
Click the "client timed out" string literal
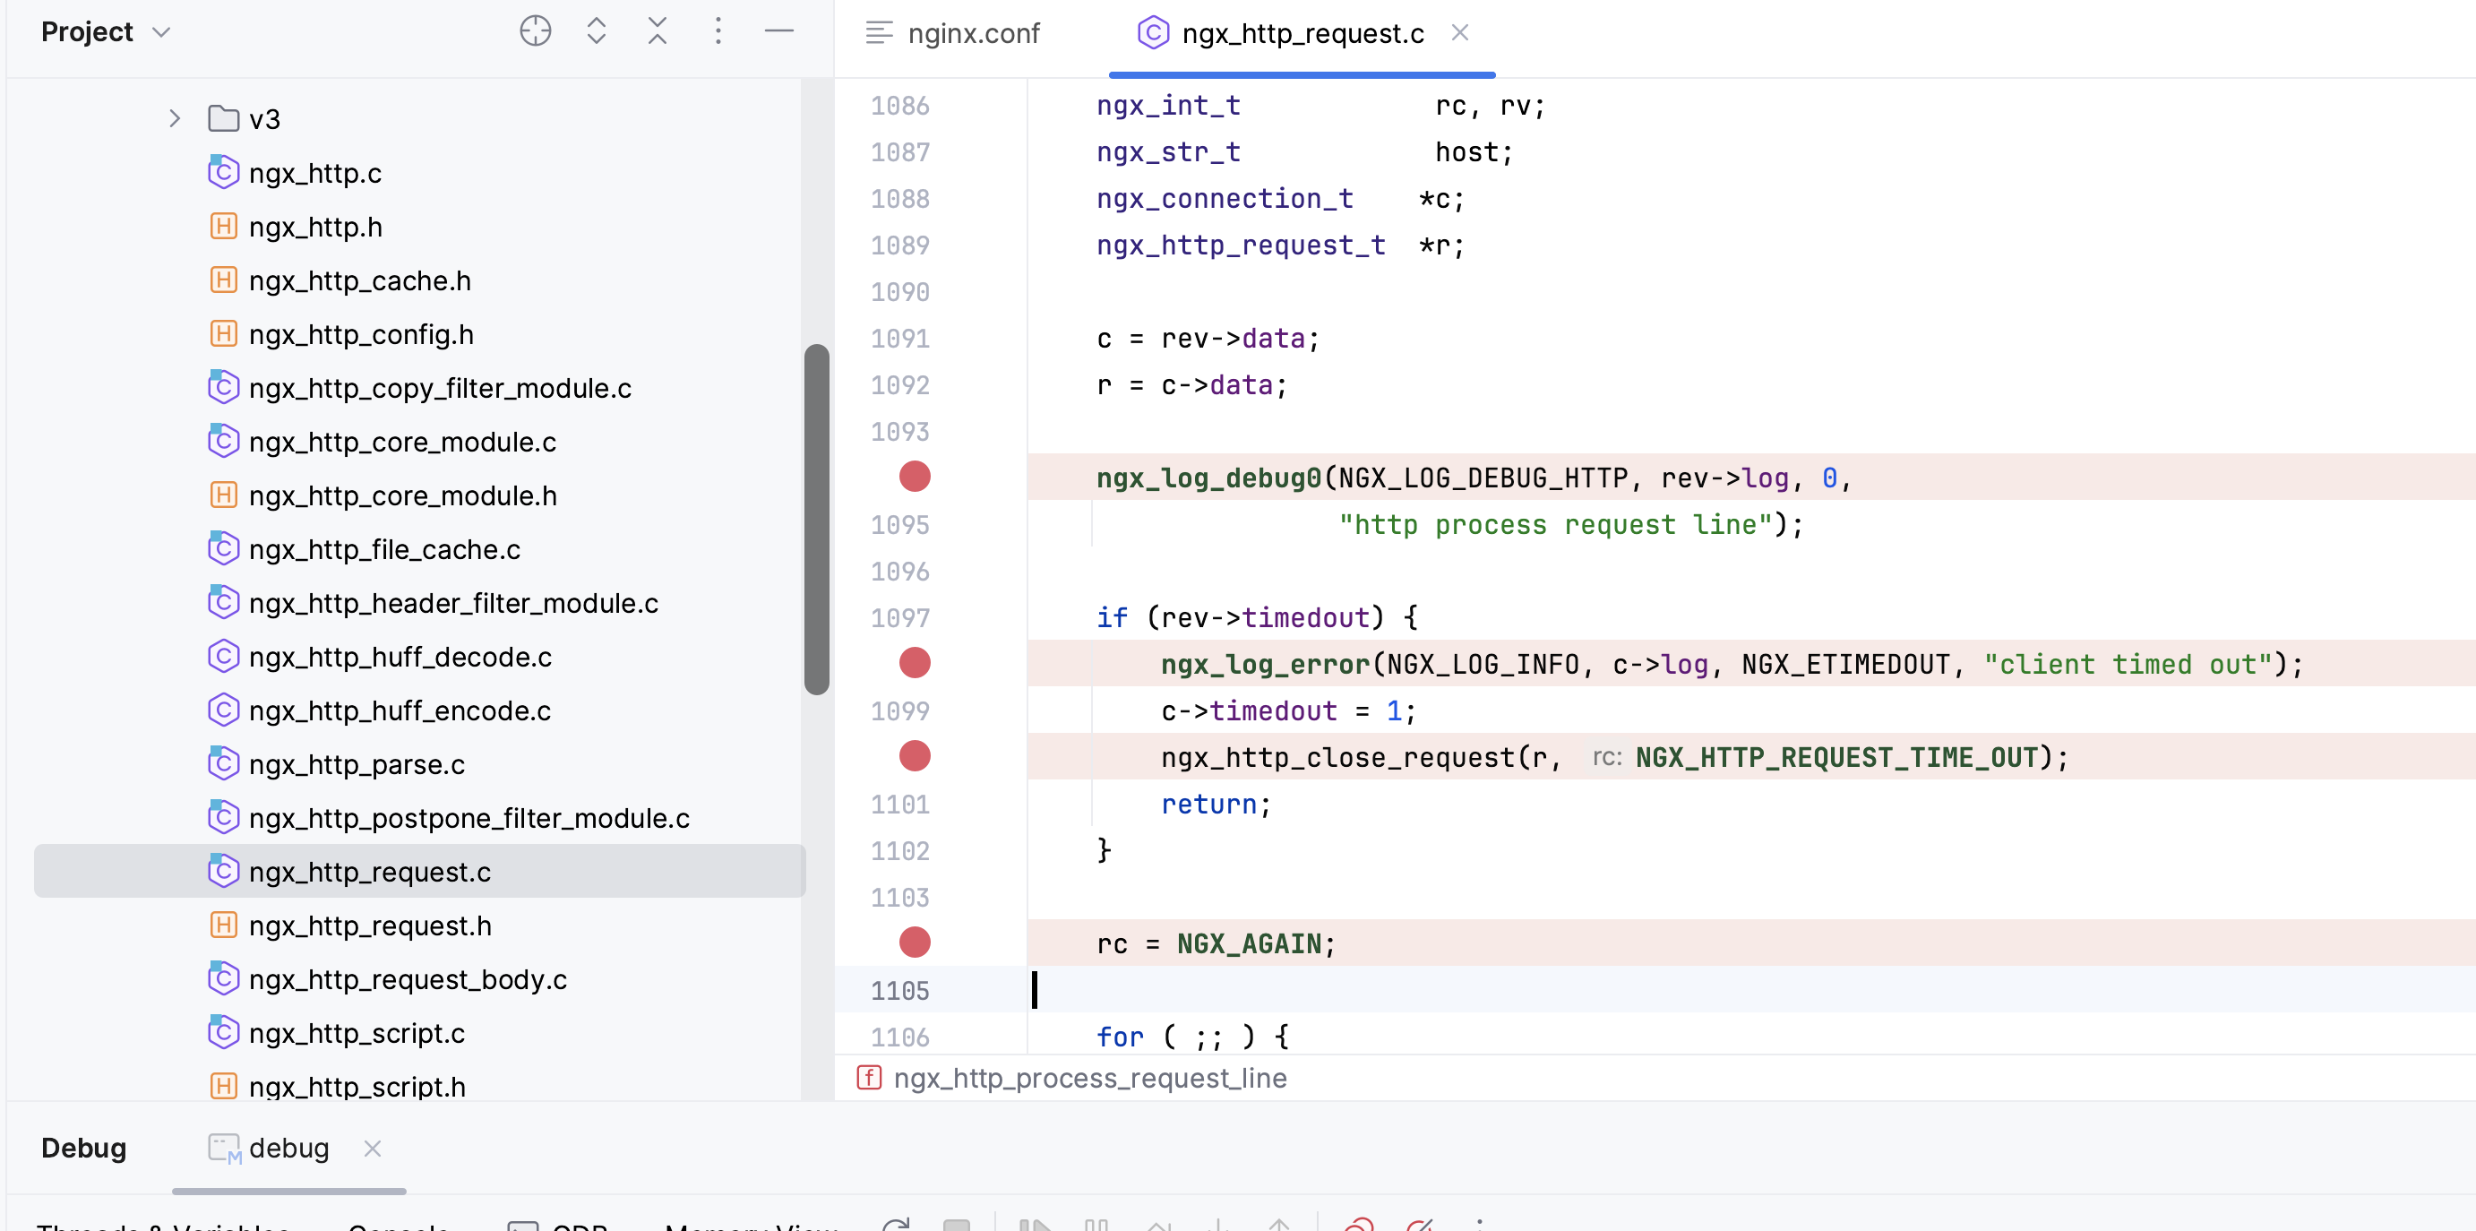pos(2128,664)
